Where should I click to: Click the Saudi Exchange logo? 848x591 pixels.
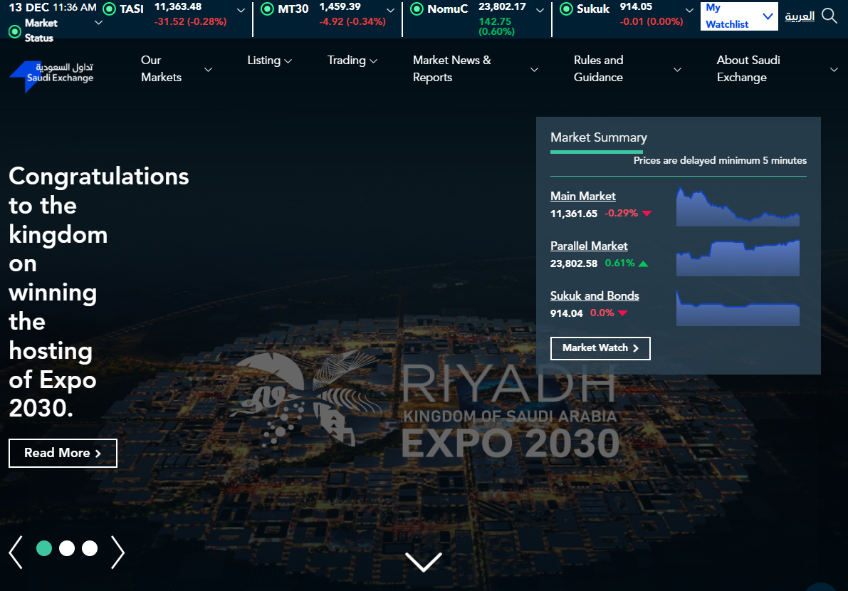tap(51, 76)
